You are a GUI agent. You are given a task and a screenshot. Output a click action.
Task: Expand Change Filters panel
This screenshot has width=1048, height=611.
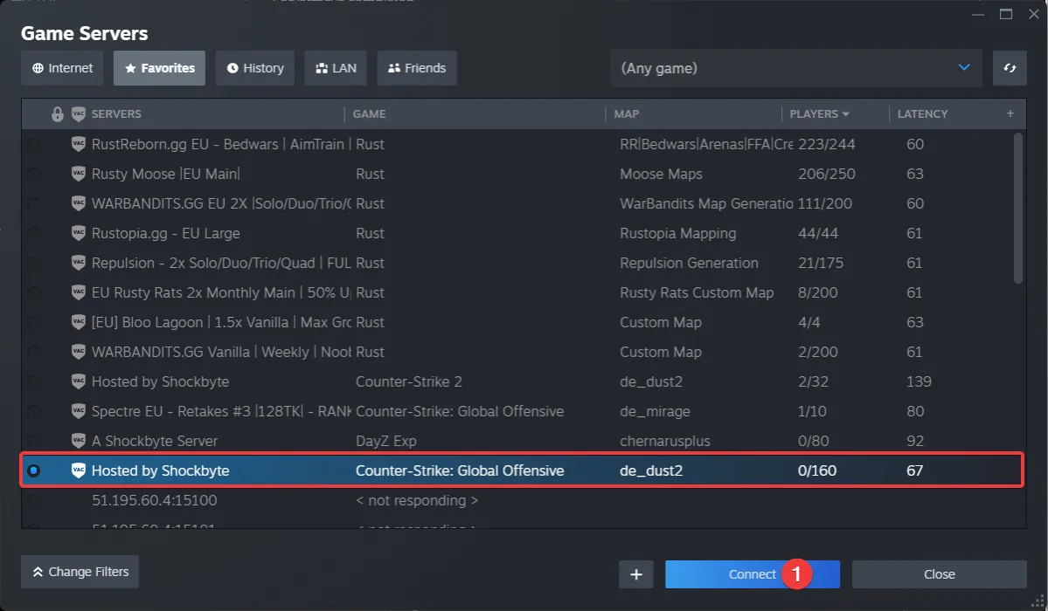tap(80, 572)
